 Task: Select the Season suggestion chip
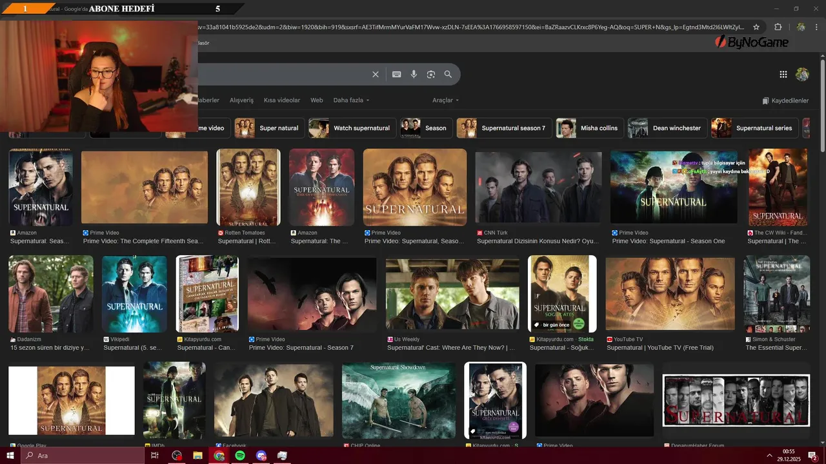(426, 128)
